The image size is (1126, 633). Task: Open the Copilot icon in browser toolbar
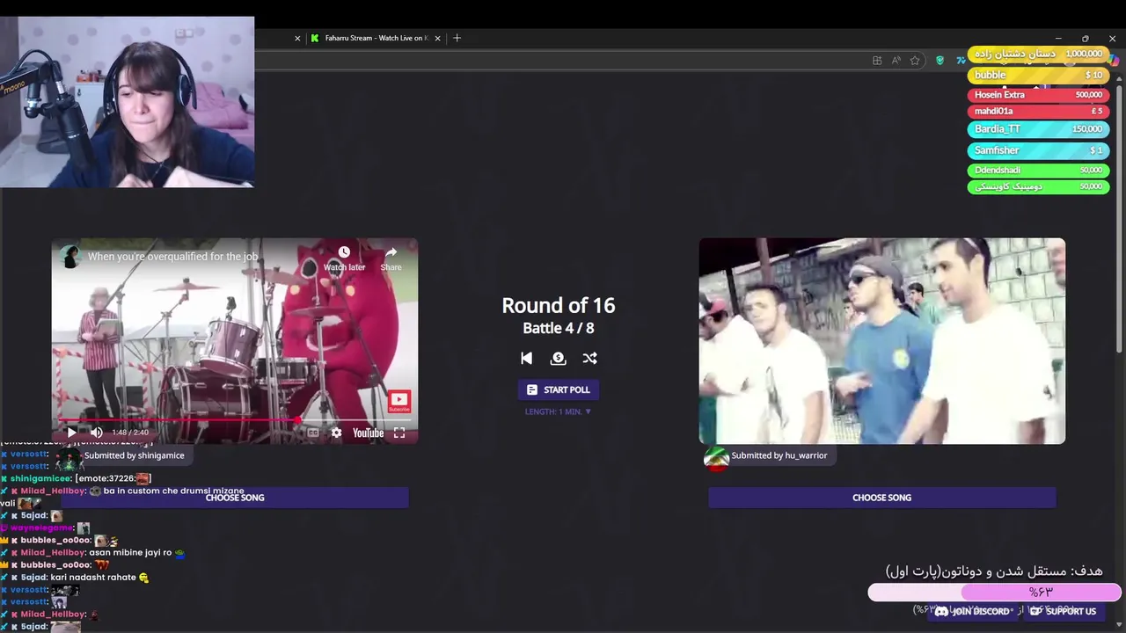pos(1115,61)
